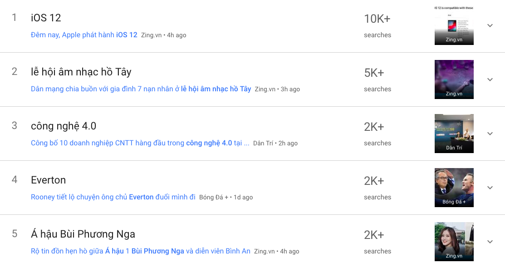This screenshot has width=505, height=268.
Task: Open article 'Công bố 10 doanh nghiệp CNTT'
Action: [x=140, y=143]
